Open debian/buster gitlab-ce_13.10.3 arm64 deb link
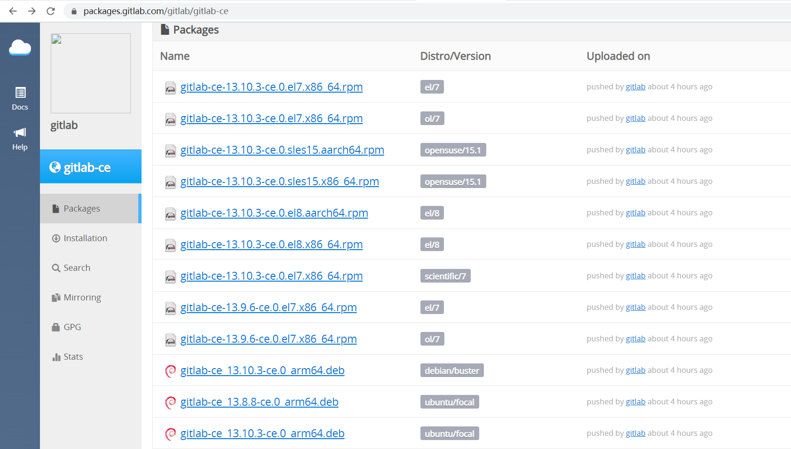Screen dimensions: 791x449 262,370
